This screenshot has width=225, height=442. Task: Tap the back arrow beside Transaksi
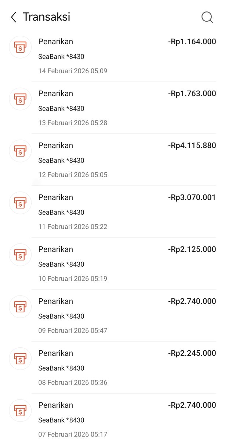14,17
